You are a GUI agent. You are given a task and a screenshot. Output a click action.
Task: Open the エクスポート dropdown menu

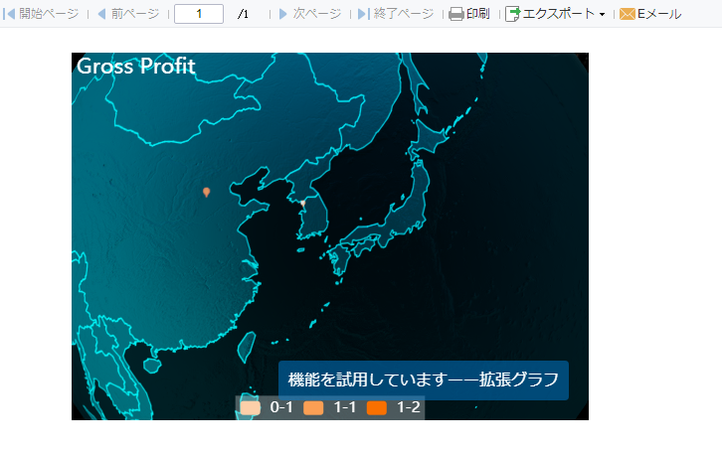pos(558,14)
